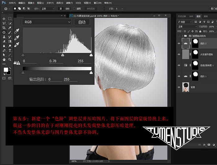
Task: Open the layer filter 类型 dropdown
Action: click(184, 22)
